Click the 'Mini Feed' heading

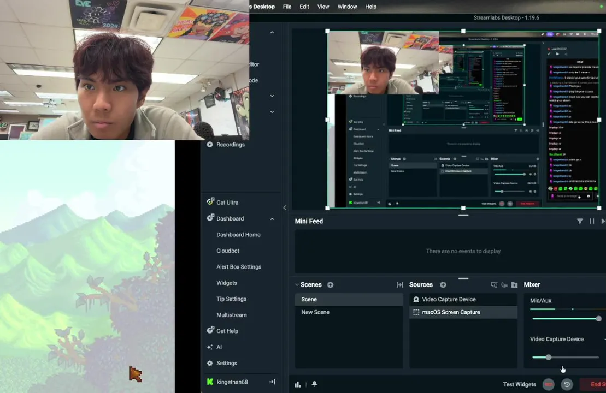309,221
